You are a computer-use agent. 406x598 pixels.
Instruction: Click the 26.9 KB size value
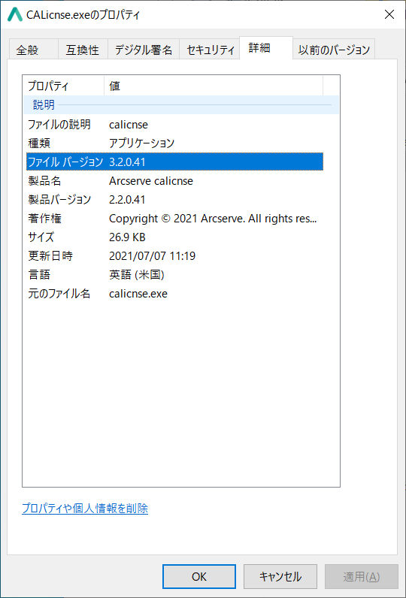coord(128,237)
